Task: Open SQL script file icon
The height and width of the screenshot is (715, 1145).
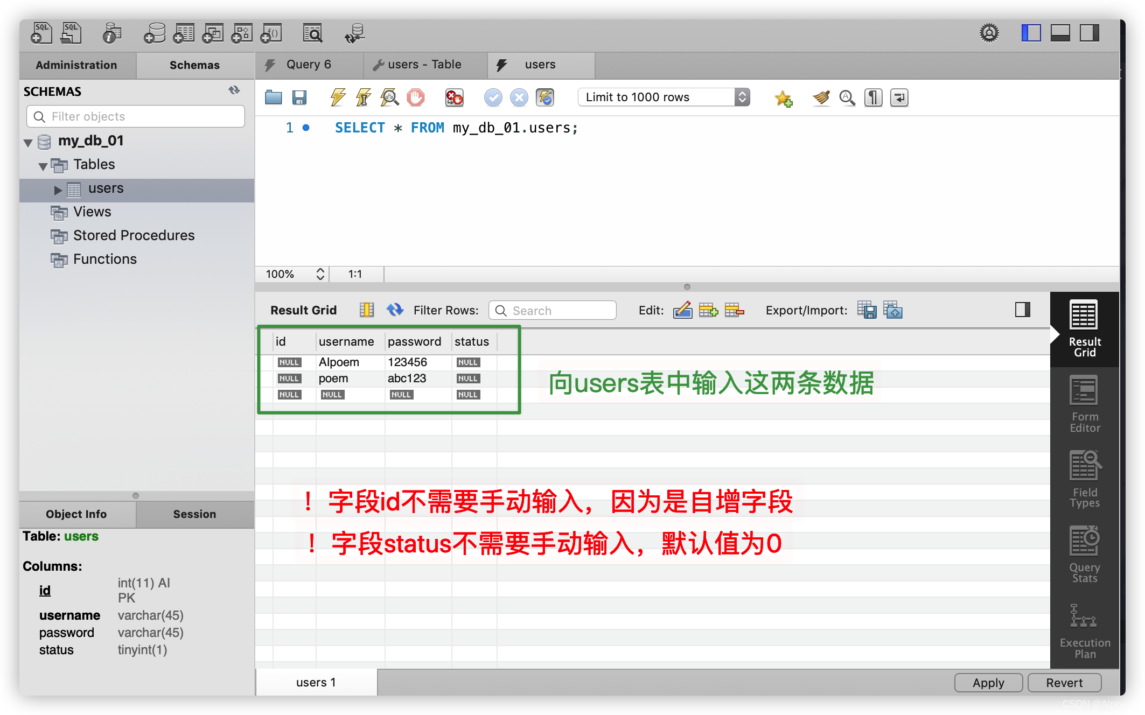Action: [71, 33]
